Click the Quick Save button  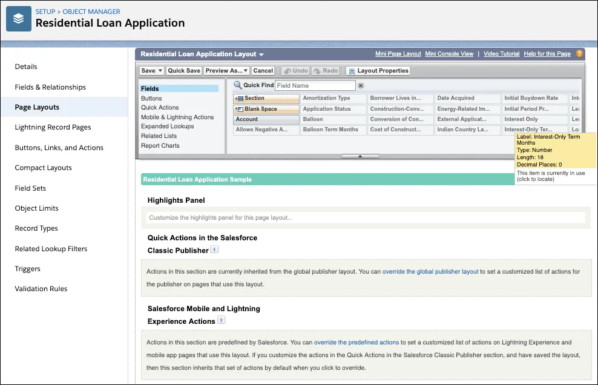(184, 71)
